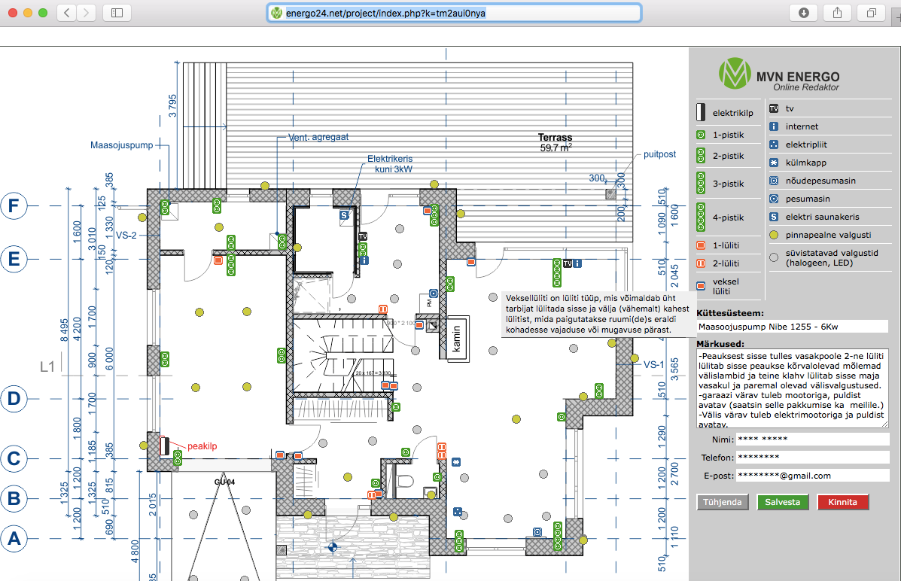Focus the E-post input field
The height and width of the screenshot is (581, 901).
[812, 476]
